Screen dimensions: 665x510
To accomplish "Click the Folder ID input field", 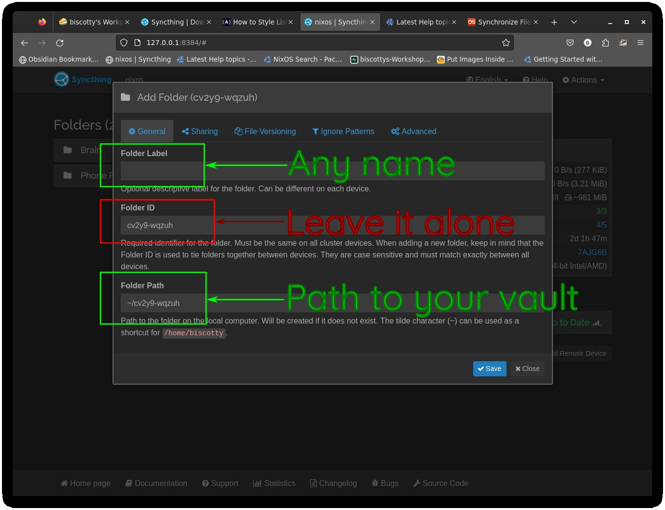I will (332, 225).
